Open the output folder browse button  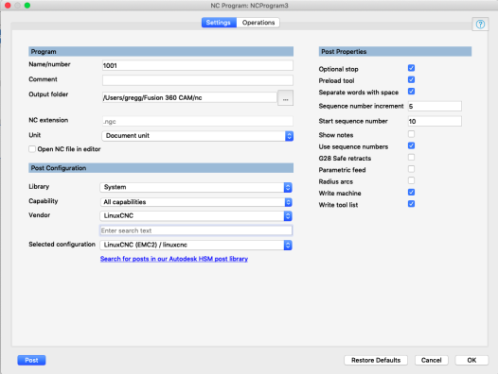tap(285, 98)
